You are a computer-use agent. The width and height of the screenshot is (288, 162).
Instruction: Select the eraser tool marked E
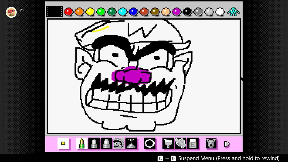click(x=193, y=144)
